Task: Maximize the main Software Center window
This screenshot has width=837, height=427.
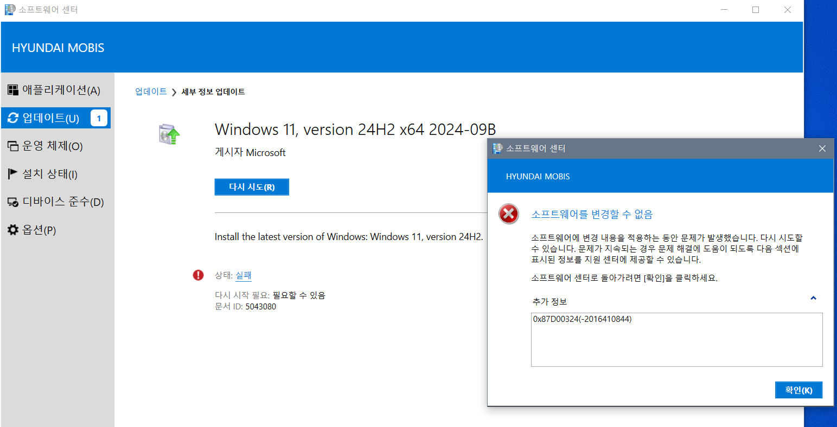Action: point(756,10)
